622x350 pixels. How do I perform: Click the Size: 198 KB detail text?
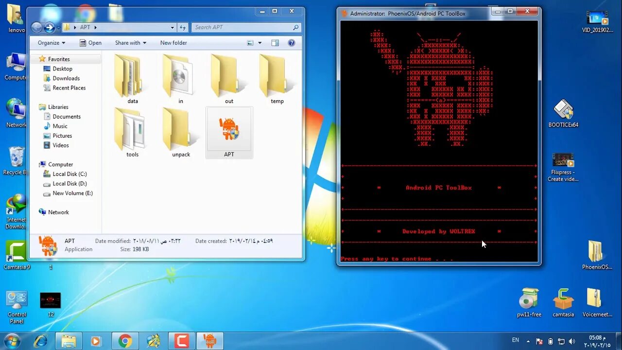click(134, 249)
